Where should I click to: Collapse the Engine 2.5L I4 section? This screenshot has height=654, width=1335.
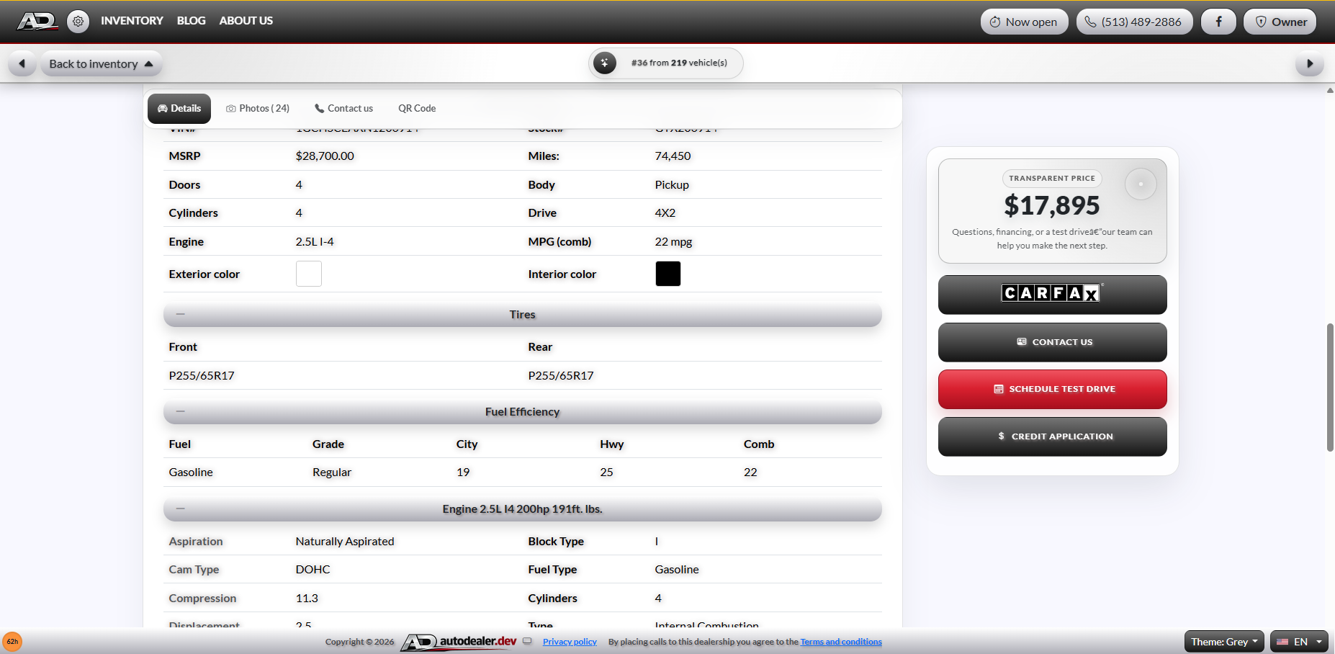522,509
